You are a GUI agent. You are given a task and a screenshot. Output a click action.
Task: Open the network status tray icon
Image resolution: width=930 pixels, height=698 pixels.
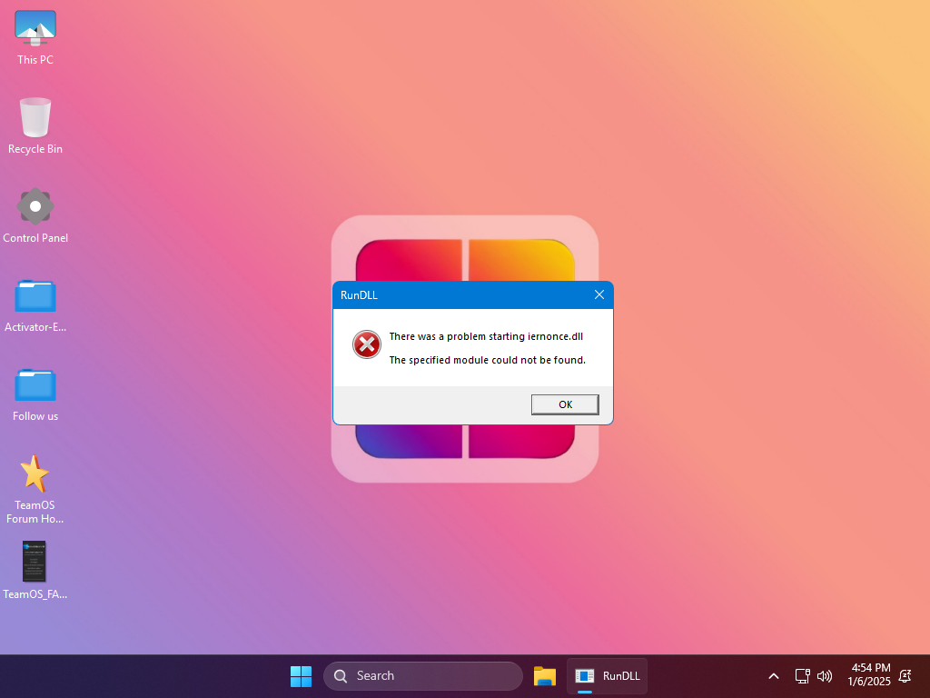coord(803,676)
